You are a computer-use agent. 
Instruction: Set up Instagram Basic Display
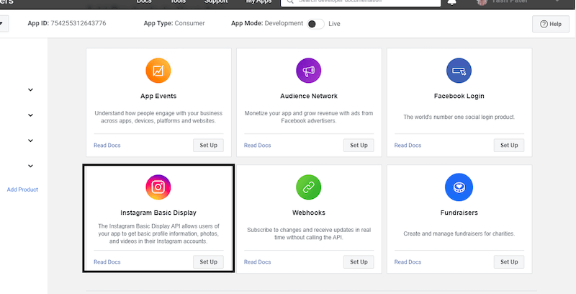208,262
